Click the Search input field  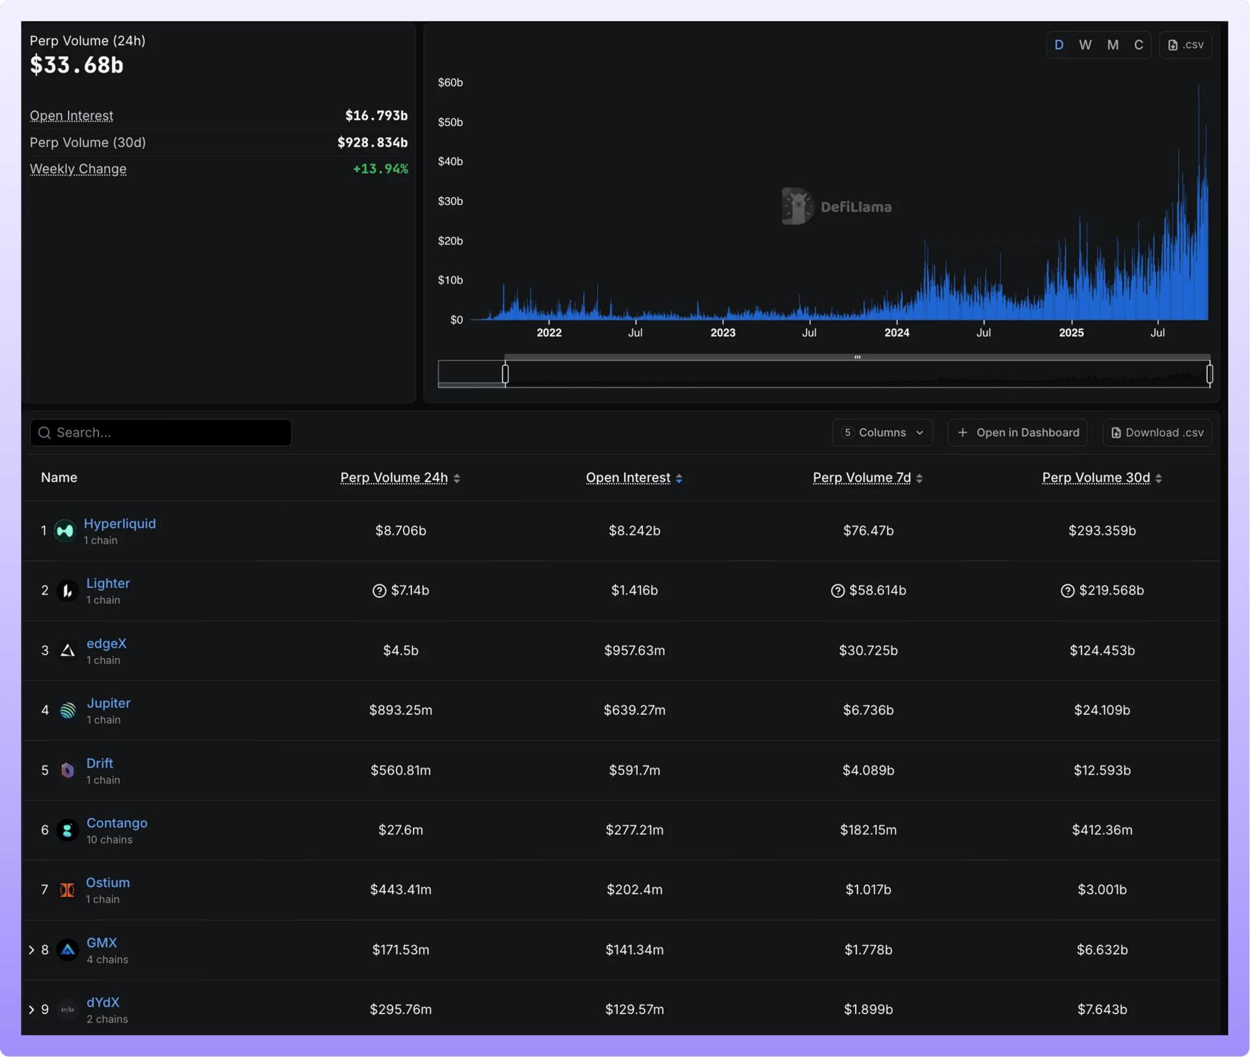coord(161,433)
